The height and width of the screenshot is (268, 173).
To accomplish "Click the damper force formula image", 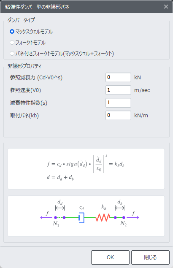I will coord(86,169).
